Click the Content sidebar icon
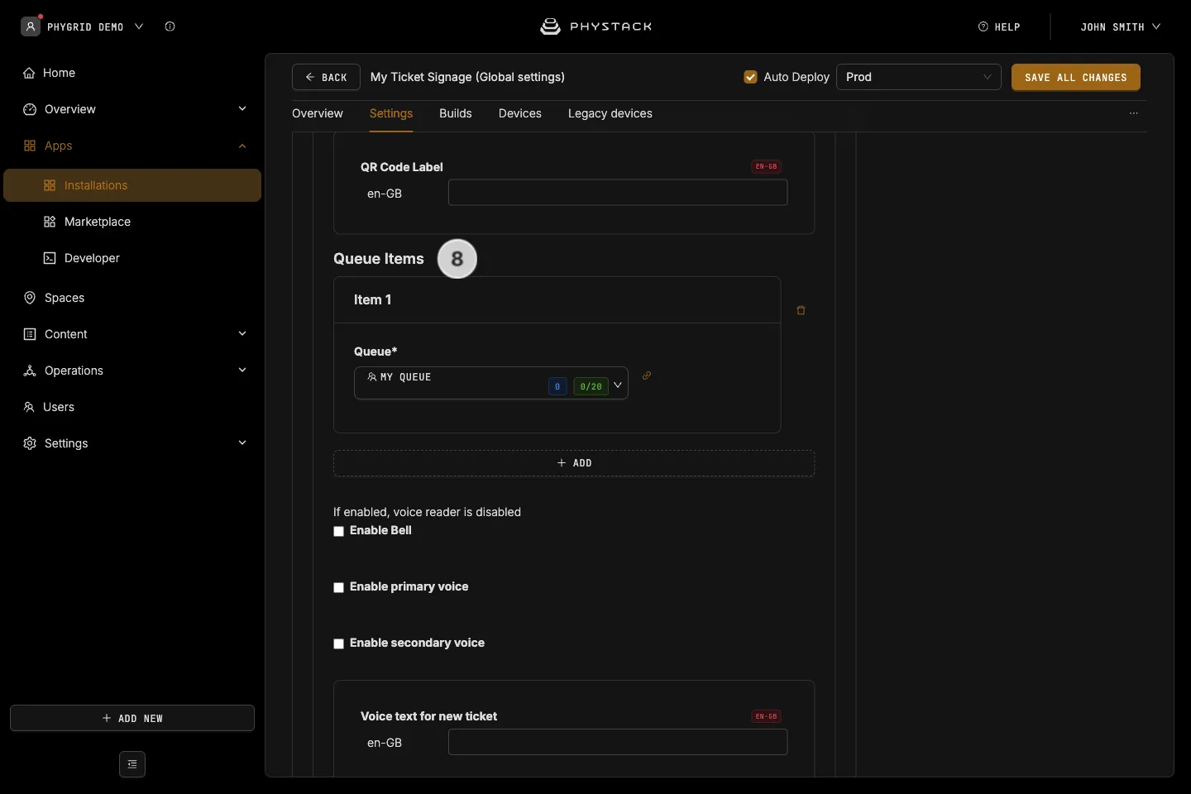 (30, 334)
